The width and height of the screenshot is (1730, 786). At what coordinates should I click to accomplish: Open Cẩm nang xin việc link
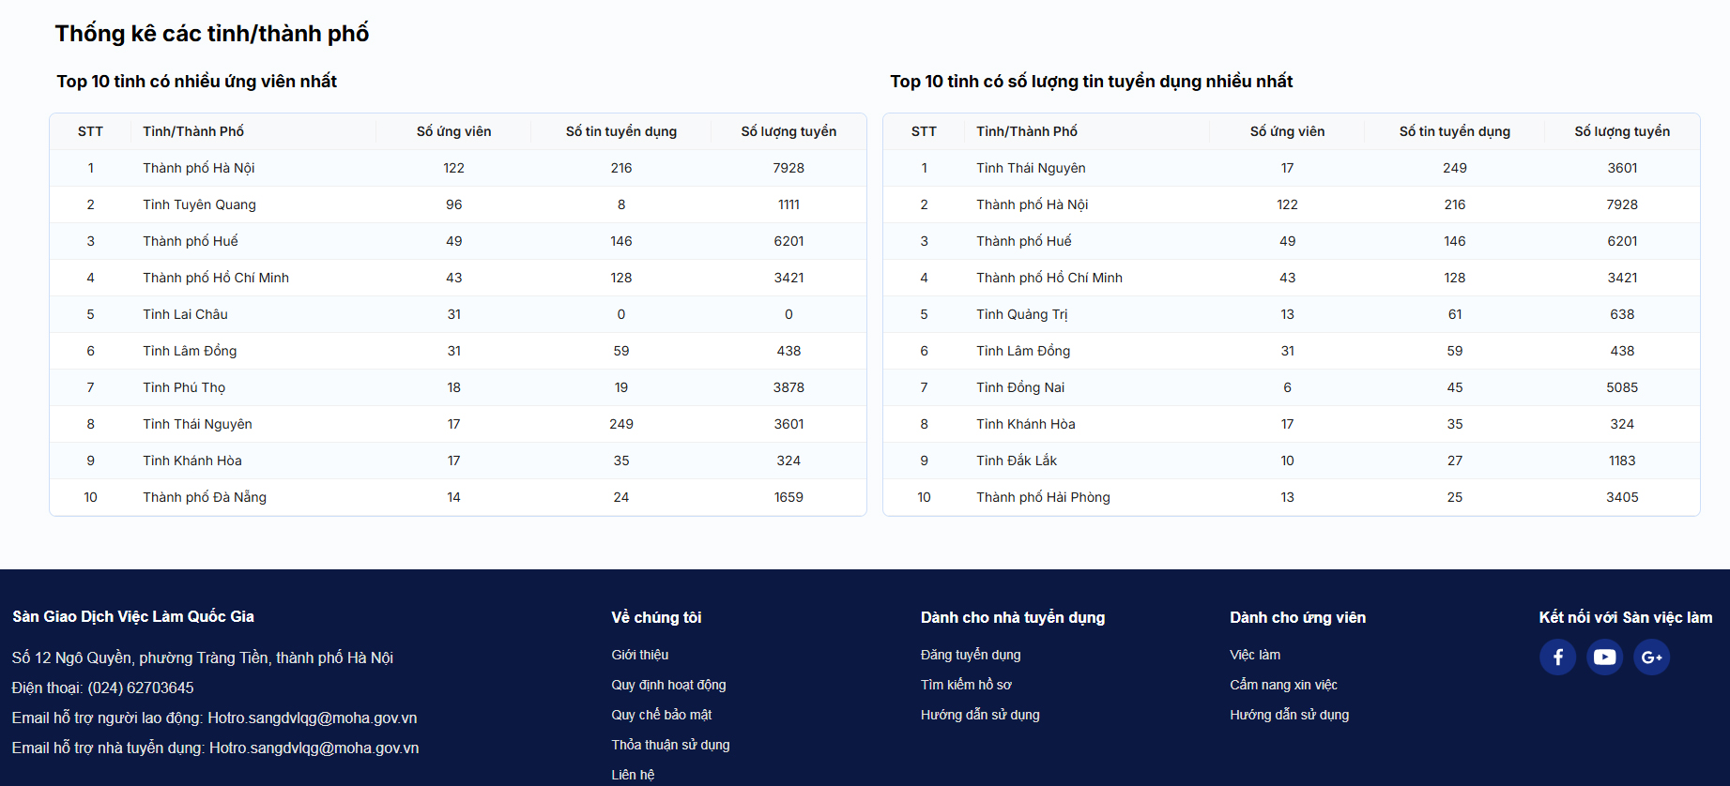tap(1283, 685)
